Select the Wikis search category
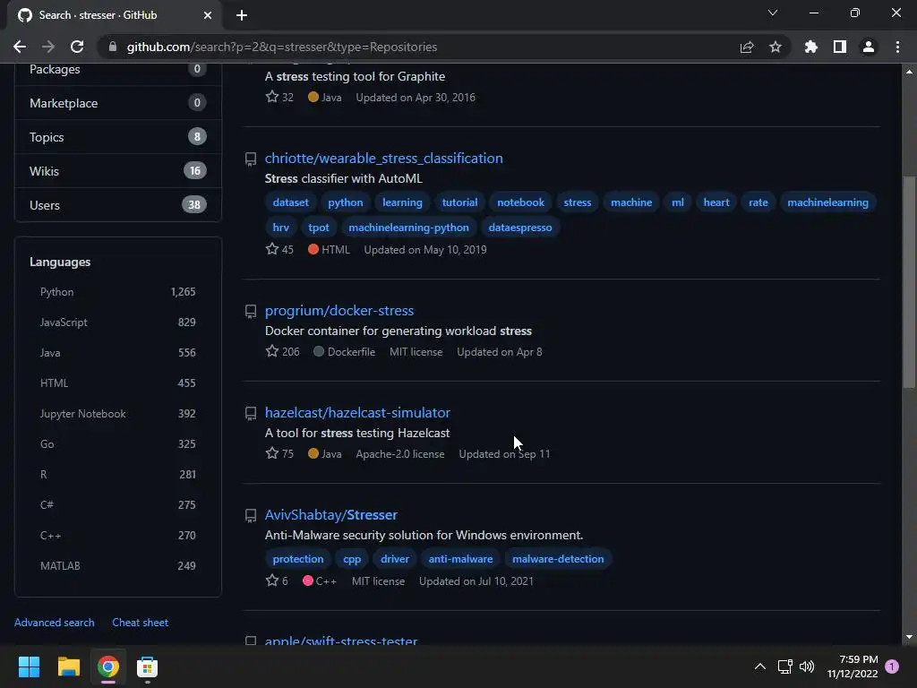Image resolution: width=917 pixels, height=688 pixels. (117, 171)
